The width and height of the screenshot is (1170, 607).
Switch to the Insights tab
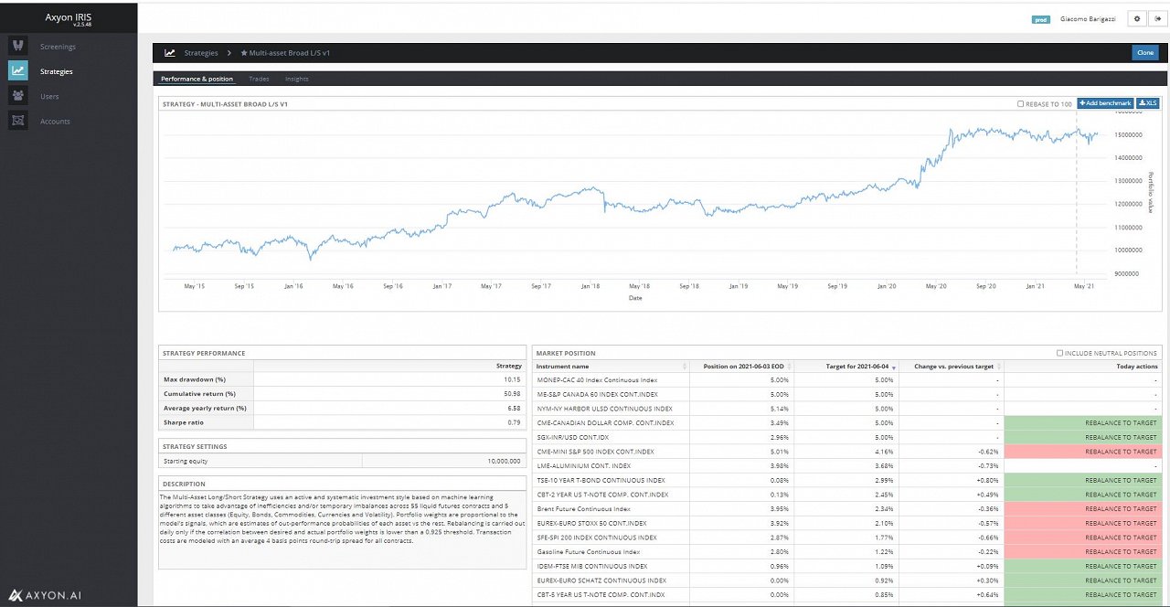coord(297,80)
